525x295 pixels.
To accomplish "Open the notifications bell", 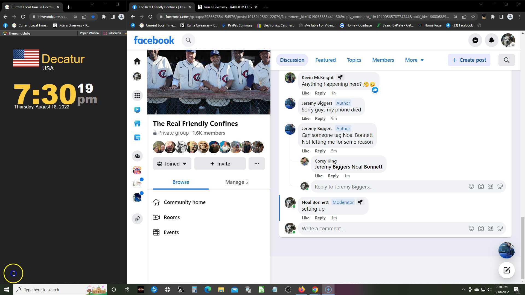I will click(491, 40).
